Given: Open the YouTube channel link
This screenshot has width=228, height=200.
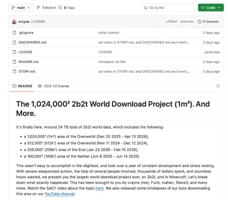Looking at the screenshot, I should (60, 194).
